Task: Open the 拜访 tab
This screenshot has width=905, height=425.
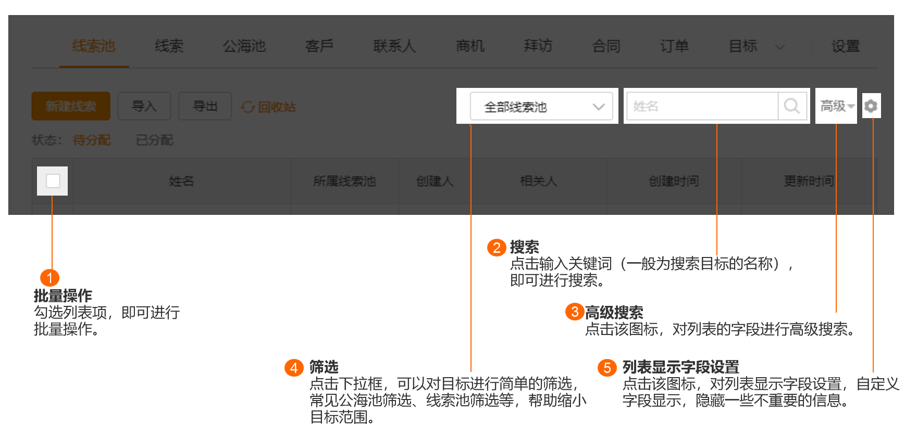Action: tap(538, 46)
